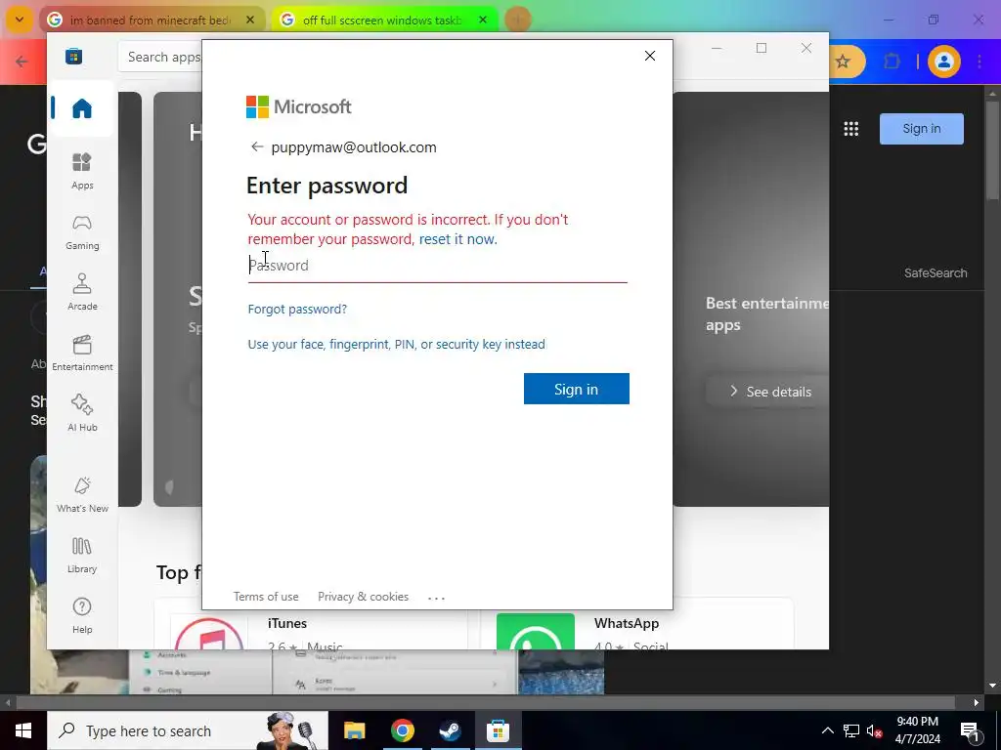
Task: Switch to 'off full screen windows taskbar' tab
Action: point(381,21)
